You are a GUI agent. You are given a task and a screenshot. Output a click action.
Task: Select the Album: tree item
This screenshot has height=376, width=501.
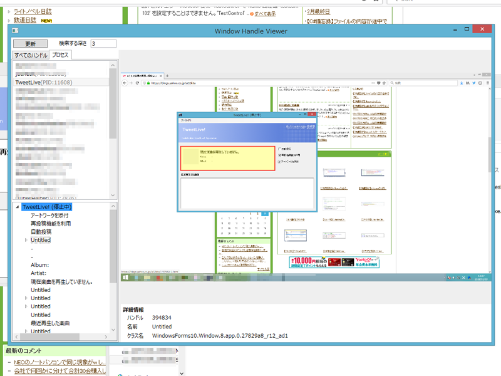point(39,265)
